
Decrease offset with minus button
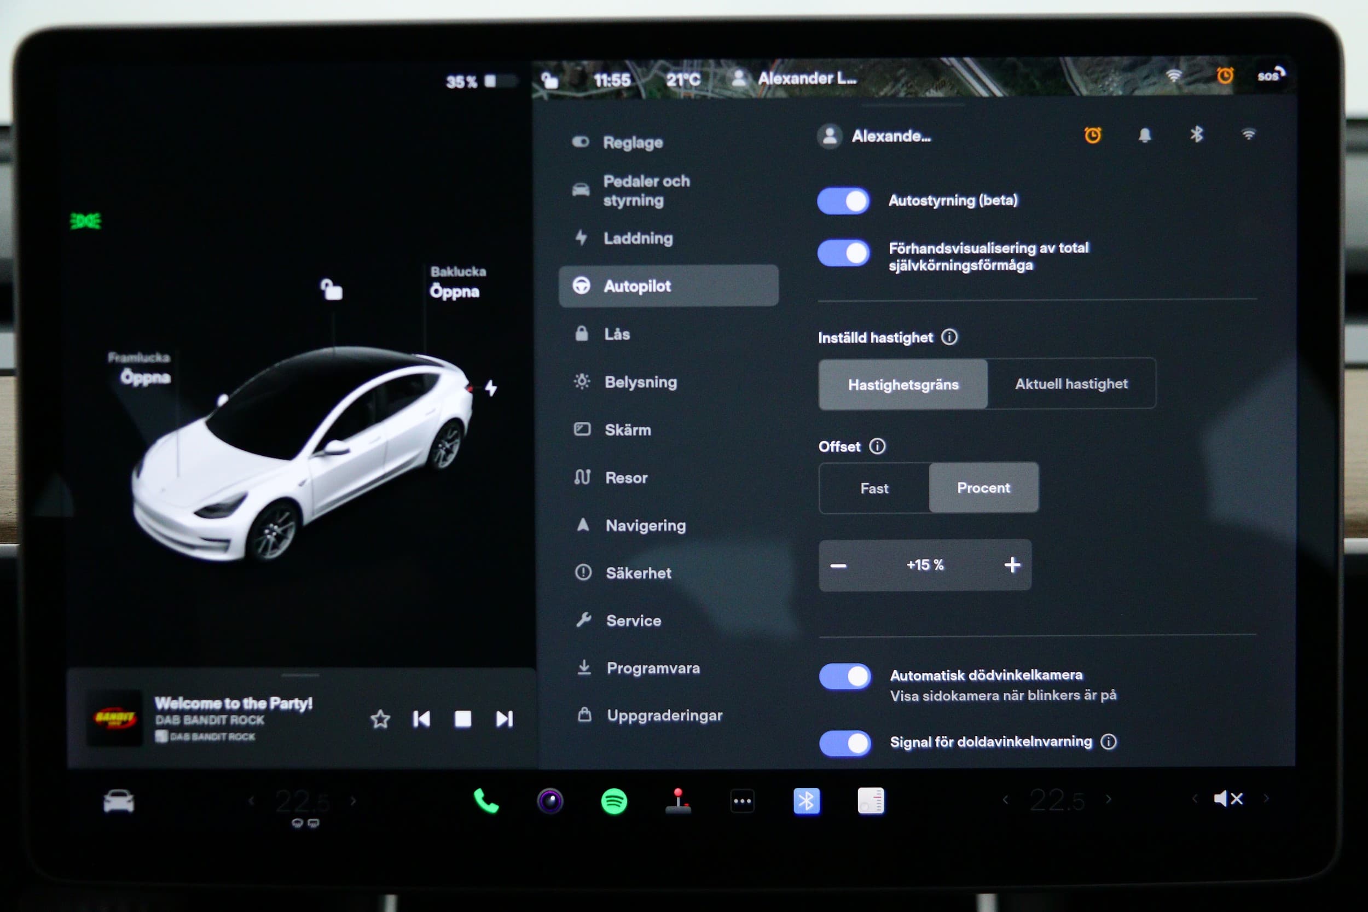click(x=838, y=565)
